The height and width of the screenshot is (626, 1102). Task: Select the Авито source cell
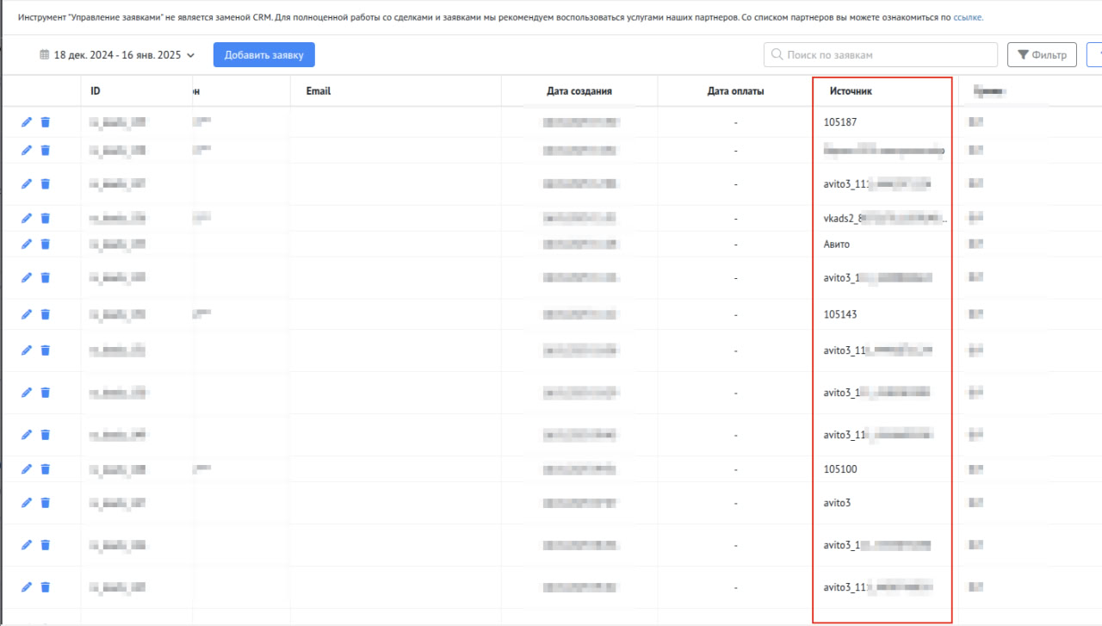(x=837, y=245)
